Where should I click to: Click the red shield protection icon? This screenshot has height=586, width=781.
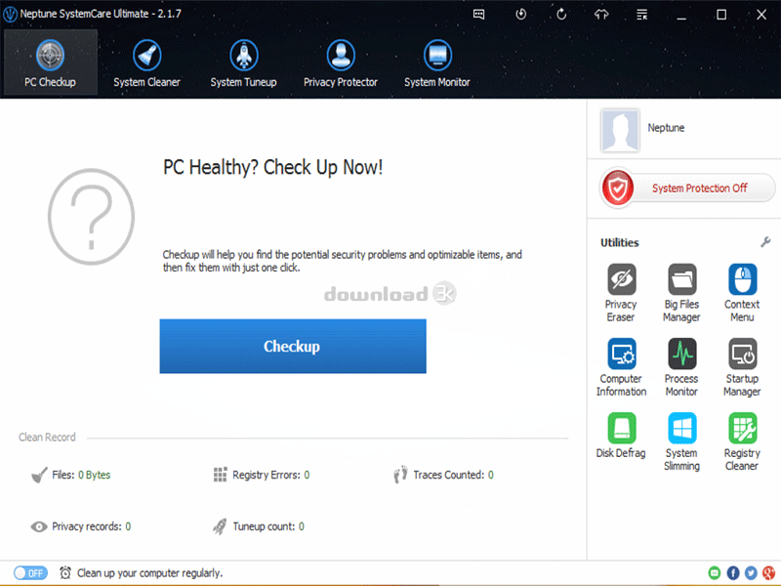pyautogui.click(x=618, y=188)
